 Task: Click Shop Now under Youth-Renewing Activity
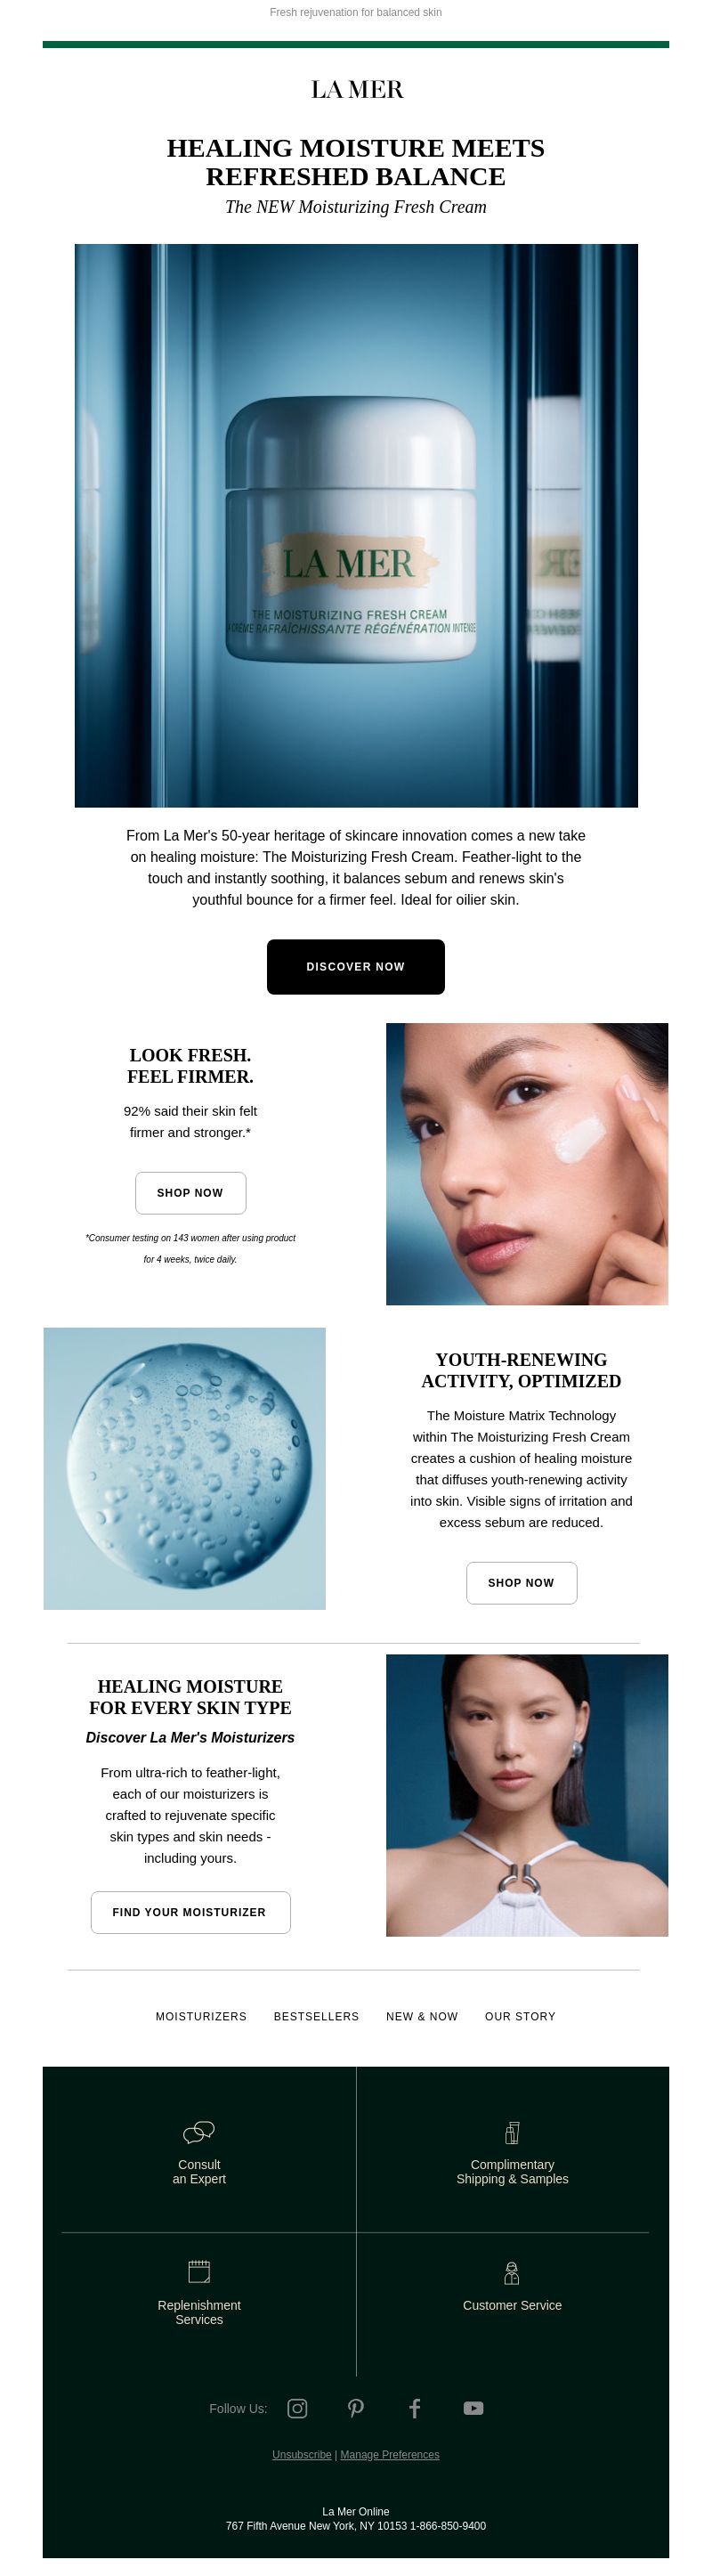[x=521, y=1582]
